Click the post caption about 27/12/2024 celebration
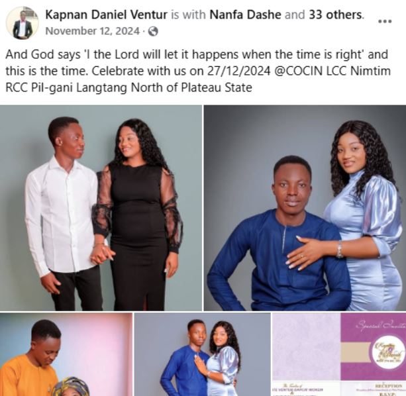Screen dimensions: 406x396 [198, 71]
